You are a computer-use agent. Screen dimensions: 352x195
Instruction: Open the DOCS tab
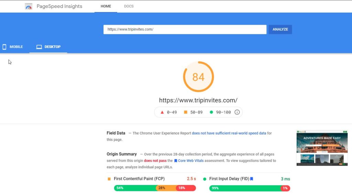pyautogui.click(x=129, y=6)
